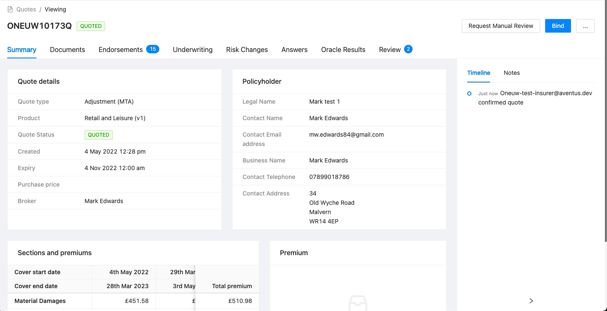Image resolution: width=607 pixels, height=311 pixels.
Task: Collapse the side panel with chevron arrow
Action: [x=531, y=301]
